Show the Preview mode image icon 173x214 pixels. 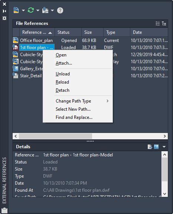coord(156,147)
